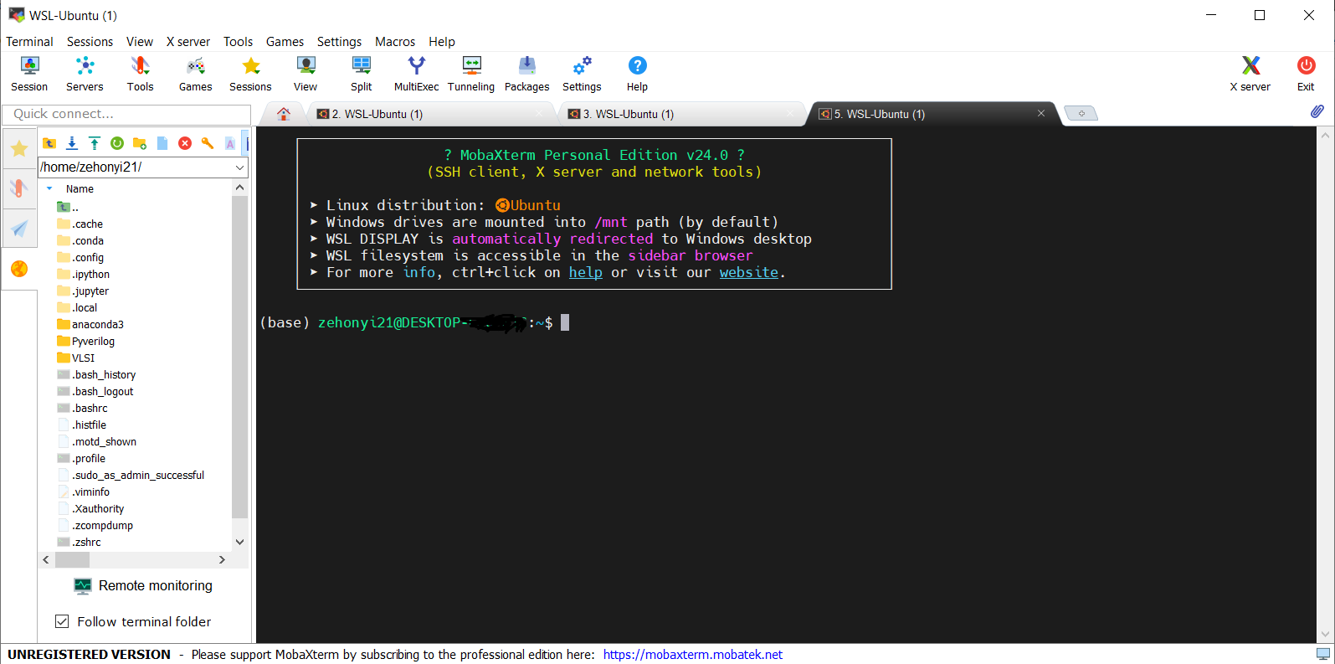Open the Sessions menu in menu bar
Viewport: 1335px width, 664px height.
[x=90, y=42]
